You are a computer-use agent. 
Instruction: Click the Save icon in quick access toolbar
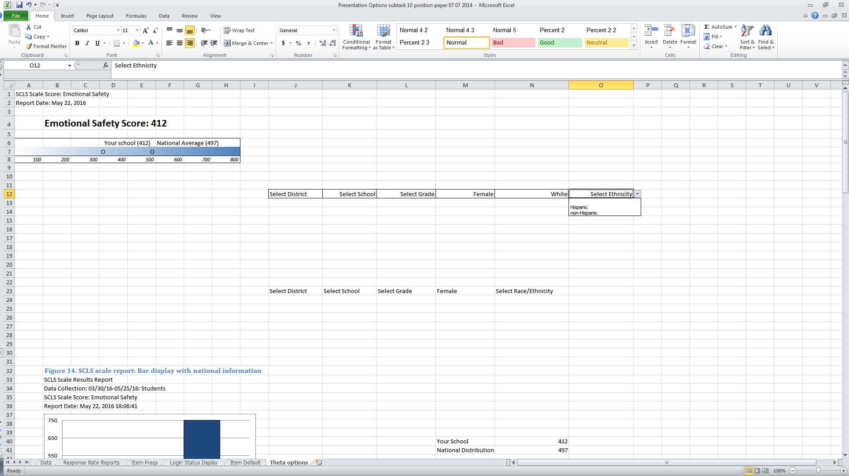click(19, 5)
